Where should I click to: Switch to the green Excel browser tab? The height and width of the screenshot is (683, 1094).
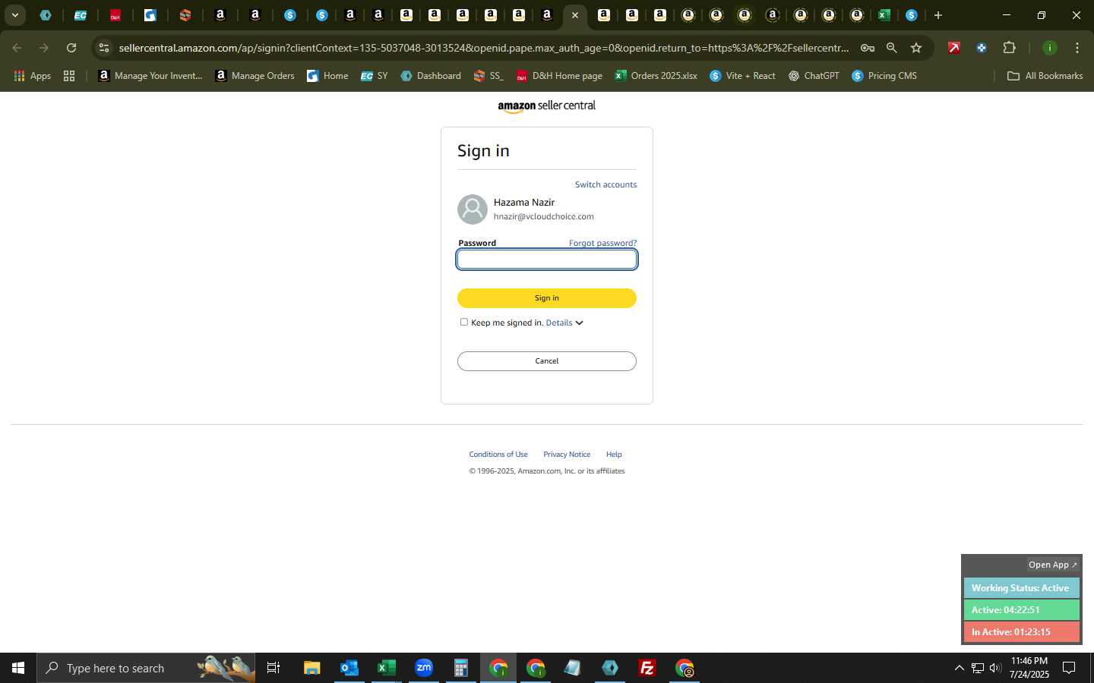884,15
